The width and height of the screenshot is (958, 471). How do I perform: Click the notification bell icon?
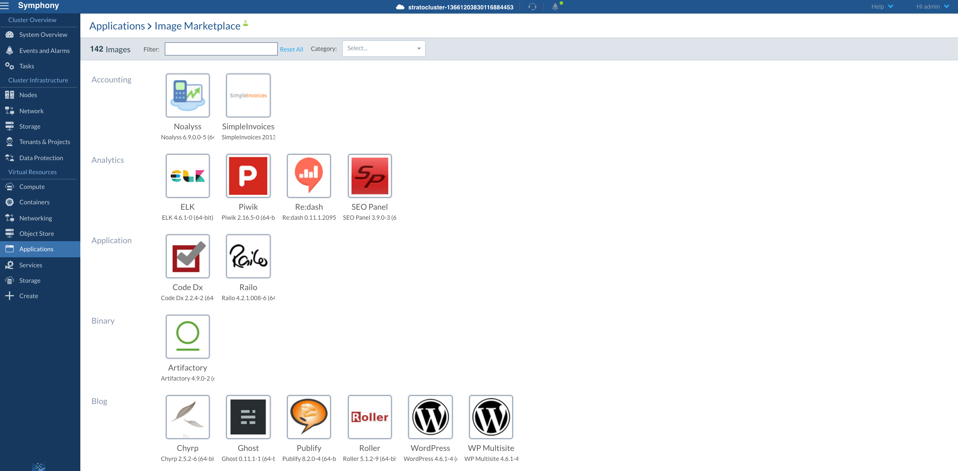(555, 7)
